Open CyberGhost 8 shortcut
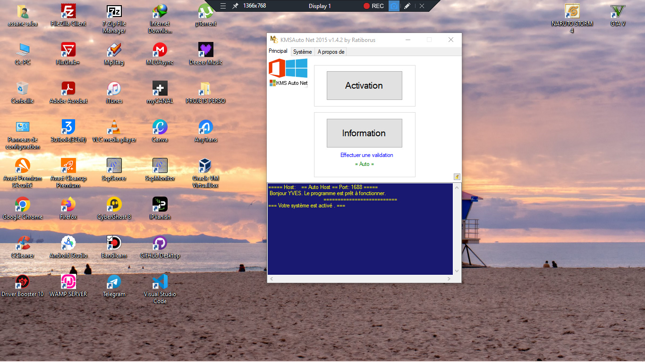The image size is (645, 362). click(x=114, y=209)
